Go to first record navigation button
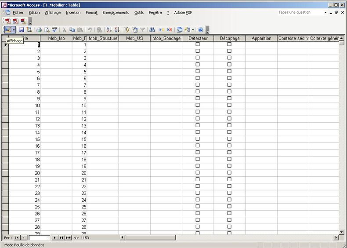The image size is (347, 248). (x=17, y=238)
